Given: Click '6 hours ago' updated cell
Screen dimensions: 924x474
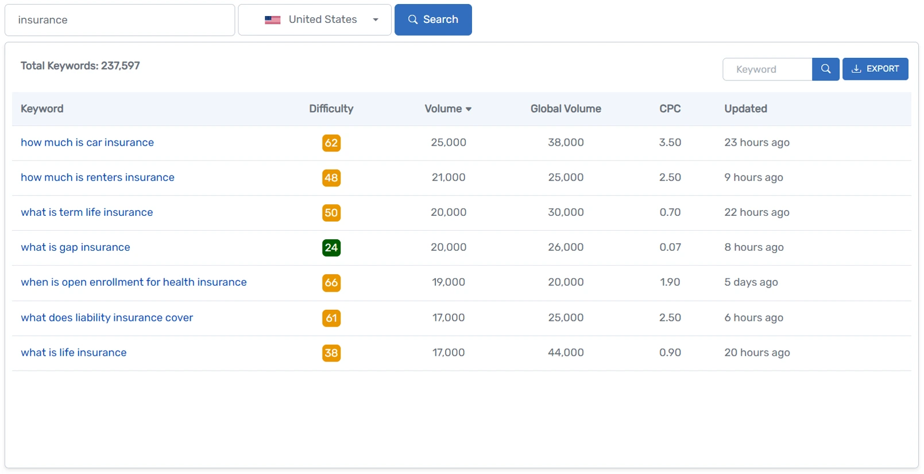Looking at the screenshot, I should pyautogui.click(x=753, y=318).
